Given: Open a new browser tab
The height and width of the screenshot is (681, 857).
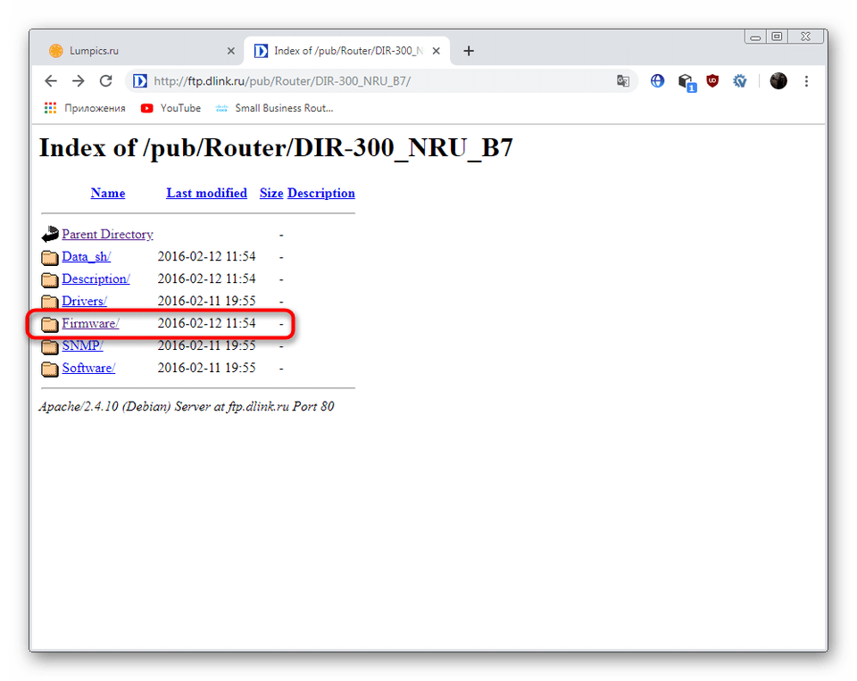Looking at the screenshot, I should pyautogui.click(x=469, y=51).
